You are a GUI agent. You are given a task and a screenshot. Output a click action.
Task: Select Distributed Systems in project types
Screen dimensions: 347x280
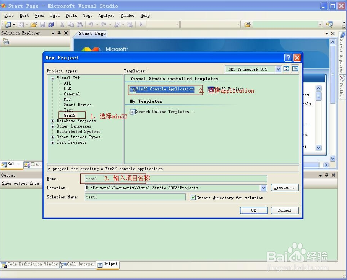pyautogui.click(x=78, y=131)
